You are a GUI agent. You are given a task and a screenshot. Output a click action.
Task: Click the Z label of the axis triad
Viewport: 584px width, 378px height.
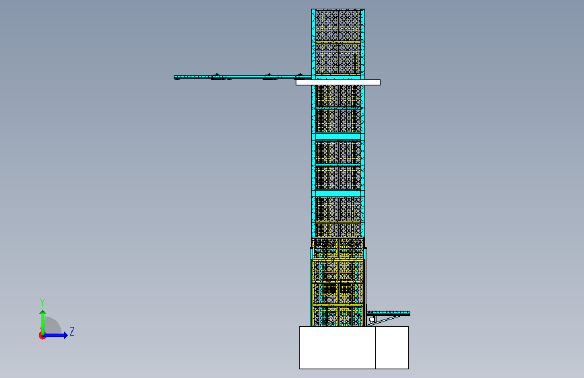[72, 331]
